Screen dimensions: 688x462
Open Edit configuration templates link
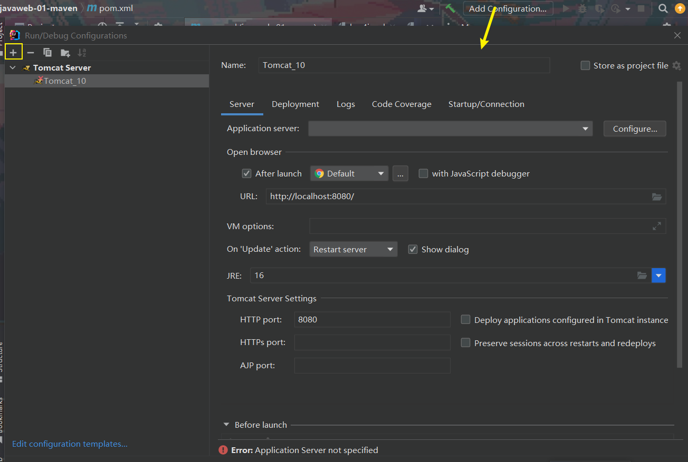tap(70, 444)
